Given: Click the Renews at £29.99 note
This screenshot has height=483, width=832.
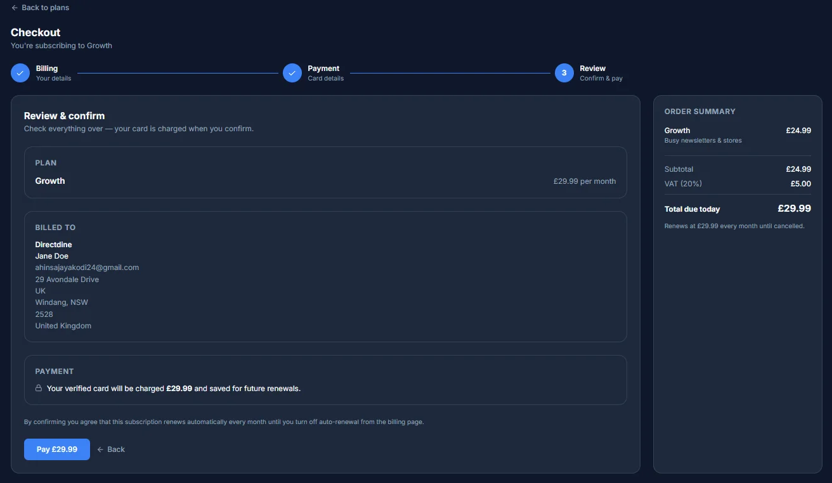Looking at the screenshot, I should 734,226.
